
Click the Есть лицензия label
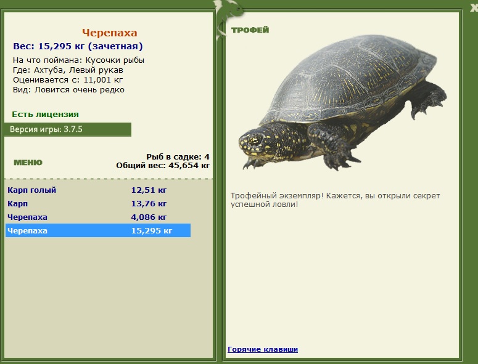click(x=46, y=115)
